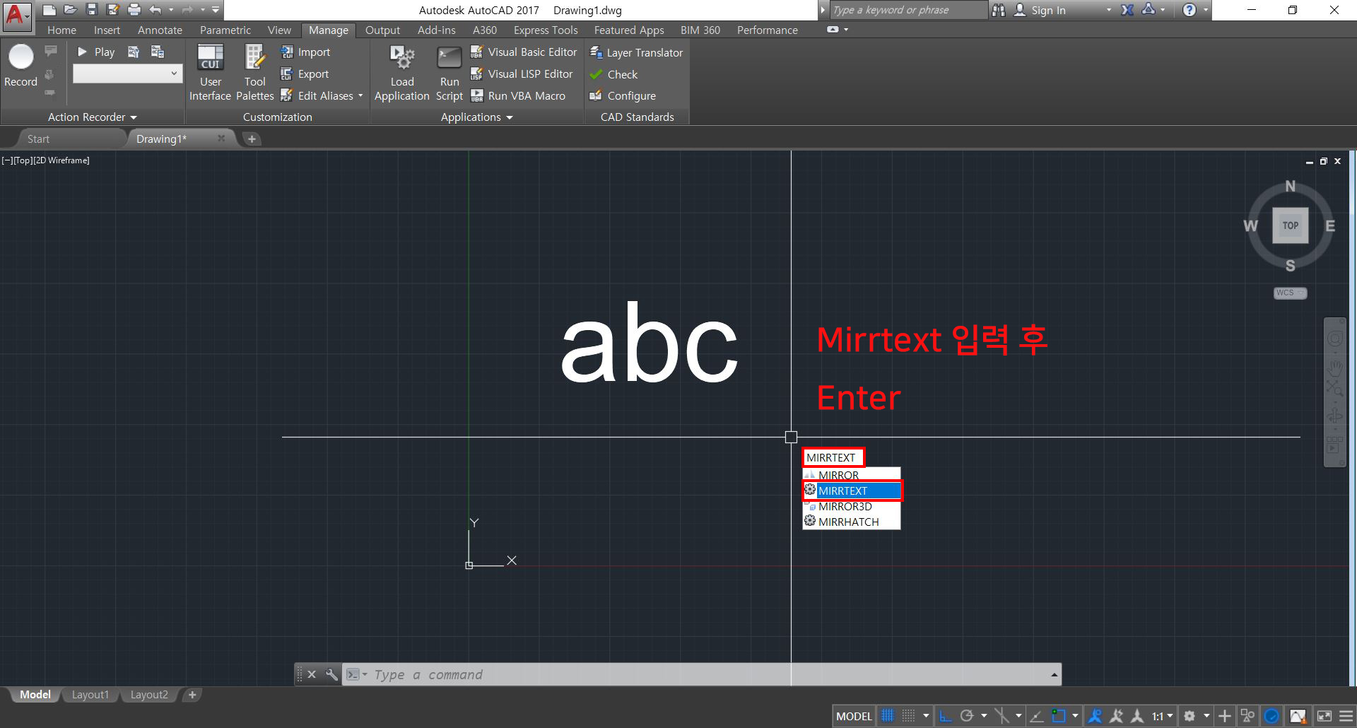Switch to the Parametric ribbon tab

[x=225, y=30]
